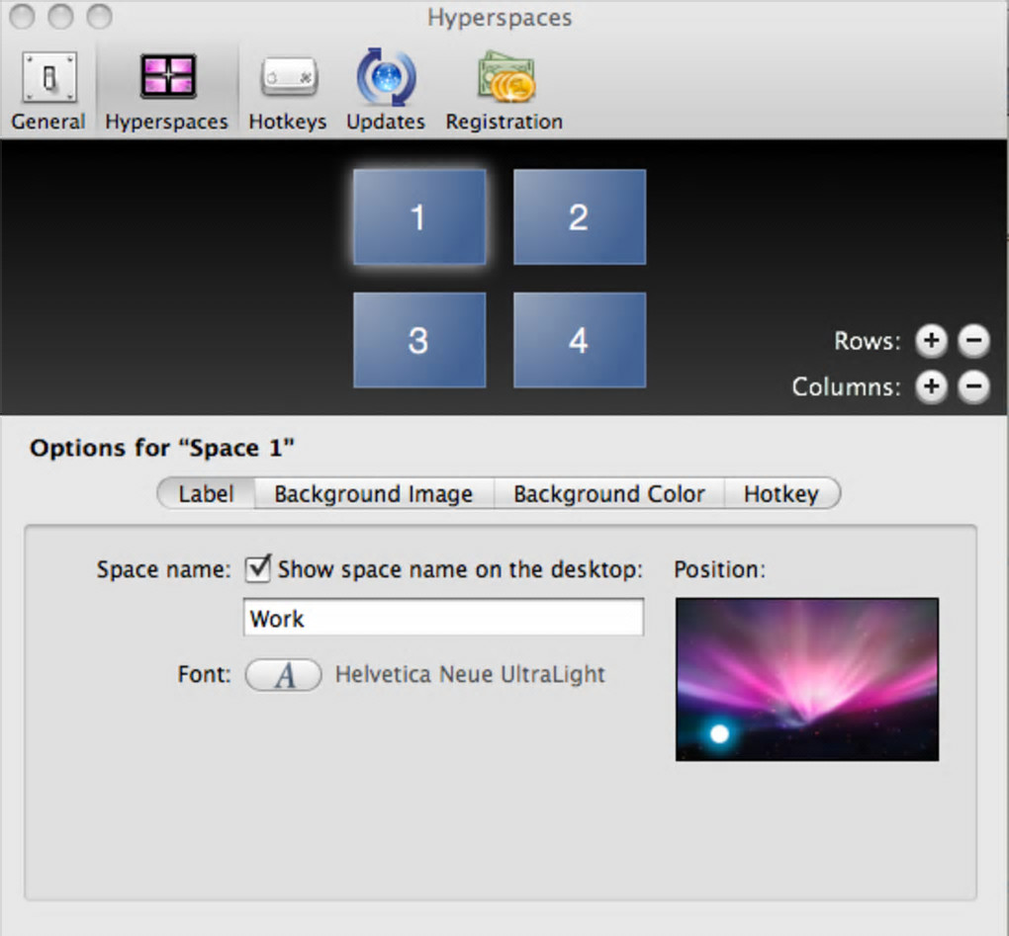Image resolution: width=1009 pixels, height=936 pixels.
Task: Switch to the Hotkey tab
Action: 781,494
